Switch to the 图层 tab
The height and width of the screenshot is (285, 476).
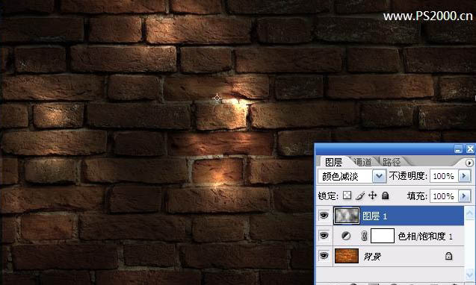point(333,162)
